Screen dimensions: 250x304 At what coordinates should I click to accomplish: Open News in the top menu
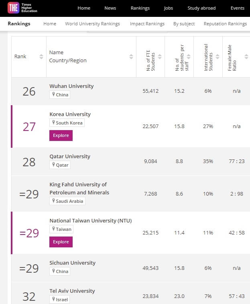(x=110, y=8)
